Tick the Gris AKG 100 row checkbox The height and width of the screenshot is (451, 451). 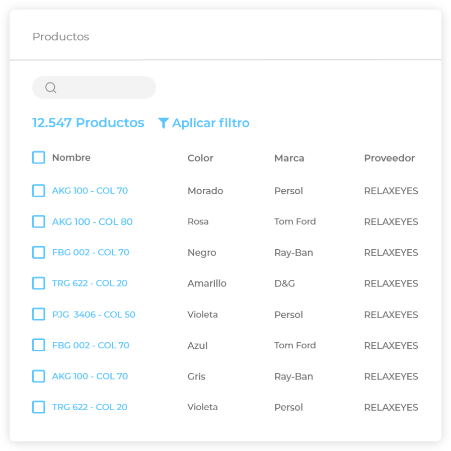[x=39, y=376]
